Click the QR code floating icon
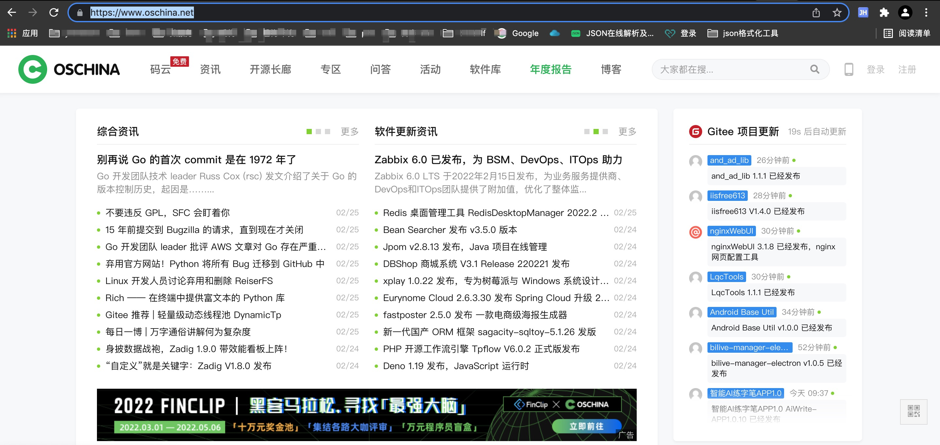Screen dimensions: 940x445 pyautogui.click(x=913, y=412)
